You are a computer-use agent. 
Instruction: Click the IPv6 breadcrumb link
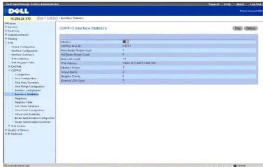(x=40, y=18)
